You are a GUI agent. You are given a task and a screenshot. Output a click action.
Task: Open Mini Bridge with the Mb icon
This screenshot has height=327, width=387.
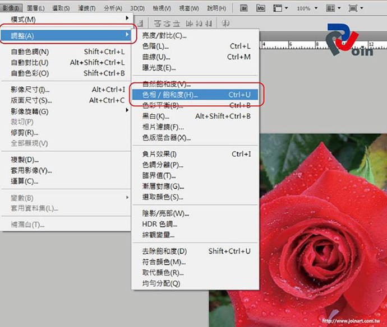tap(261, 8)
